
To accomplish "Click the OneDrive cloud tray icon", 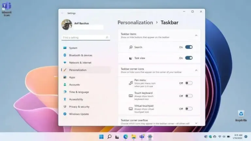I will 215,137.
